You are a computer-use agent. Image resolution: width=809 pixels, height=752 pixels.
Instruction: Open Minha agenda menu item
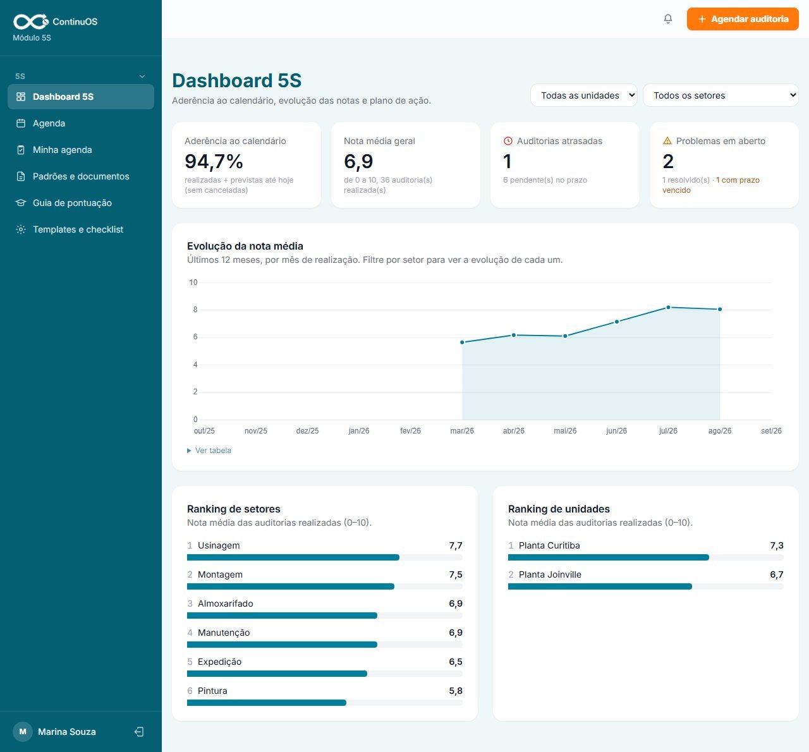pyautogui.click(x=81, y=150)
